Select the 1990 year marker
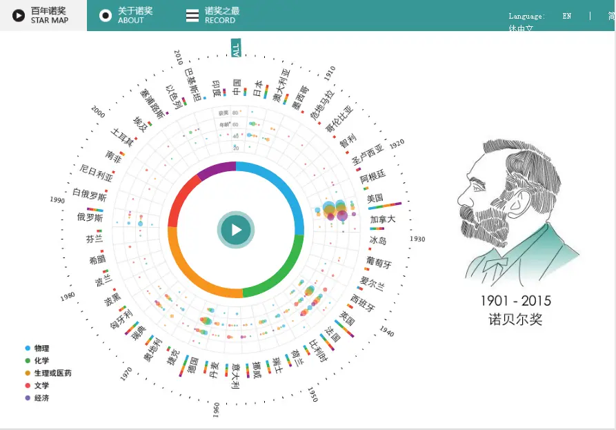616x430 pixels. point(57,200)
